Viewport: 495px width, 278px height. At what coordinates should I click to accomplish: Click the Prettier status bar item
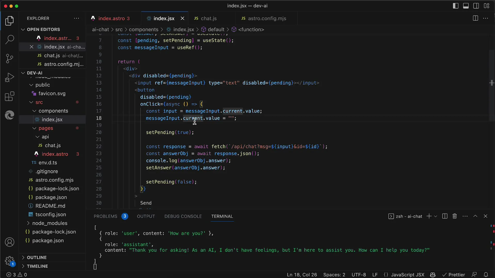pyautogui.click(x=454, y=275)
